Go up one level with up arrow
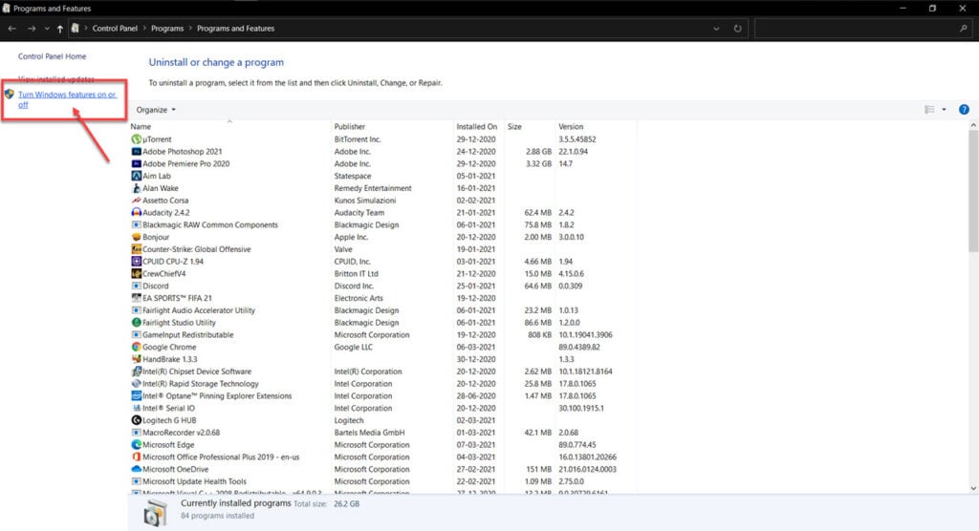 (60, 29)
